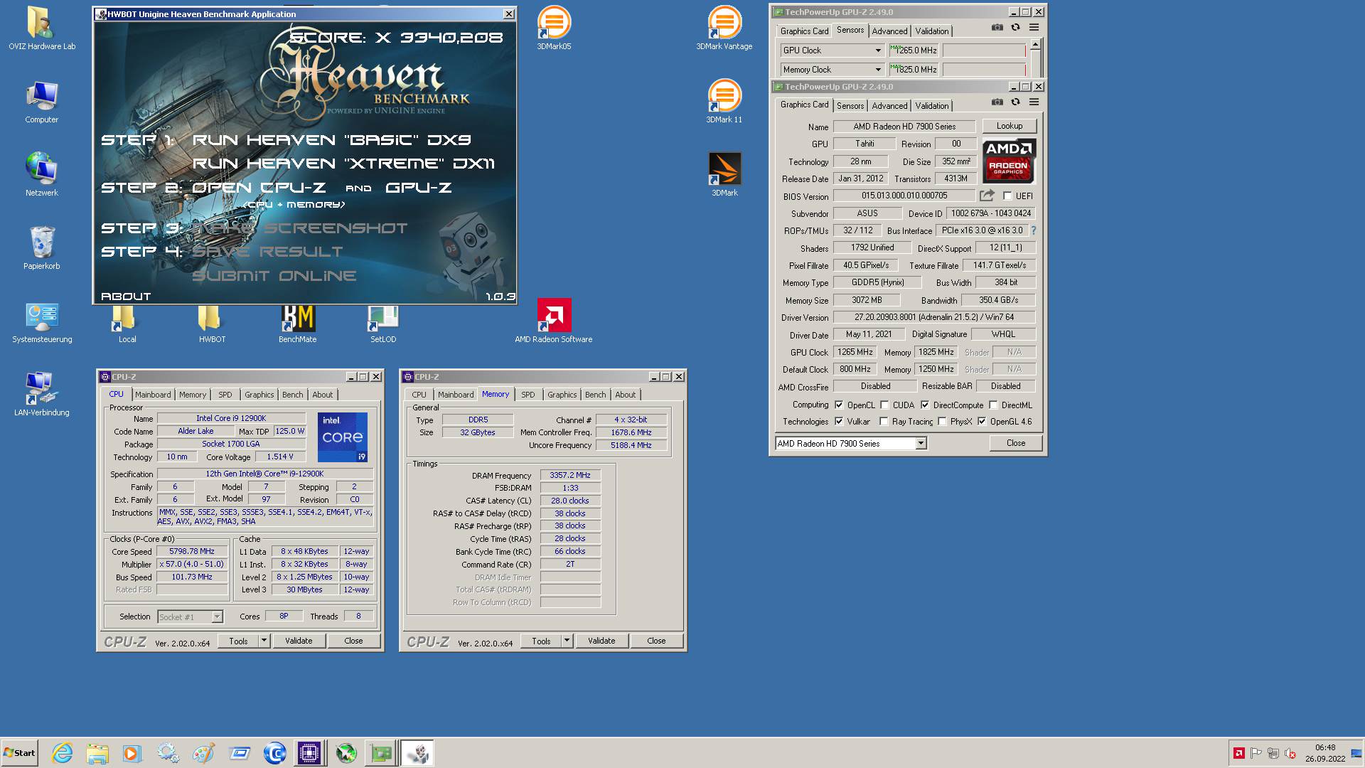Open Windows Media Player from the taskbar
Viewport: 1365px width, 768px height.
pyautogui.click(x=132, y=753)
